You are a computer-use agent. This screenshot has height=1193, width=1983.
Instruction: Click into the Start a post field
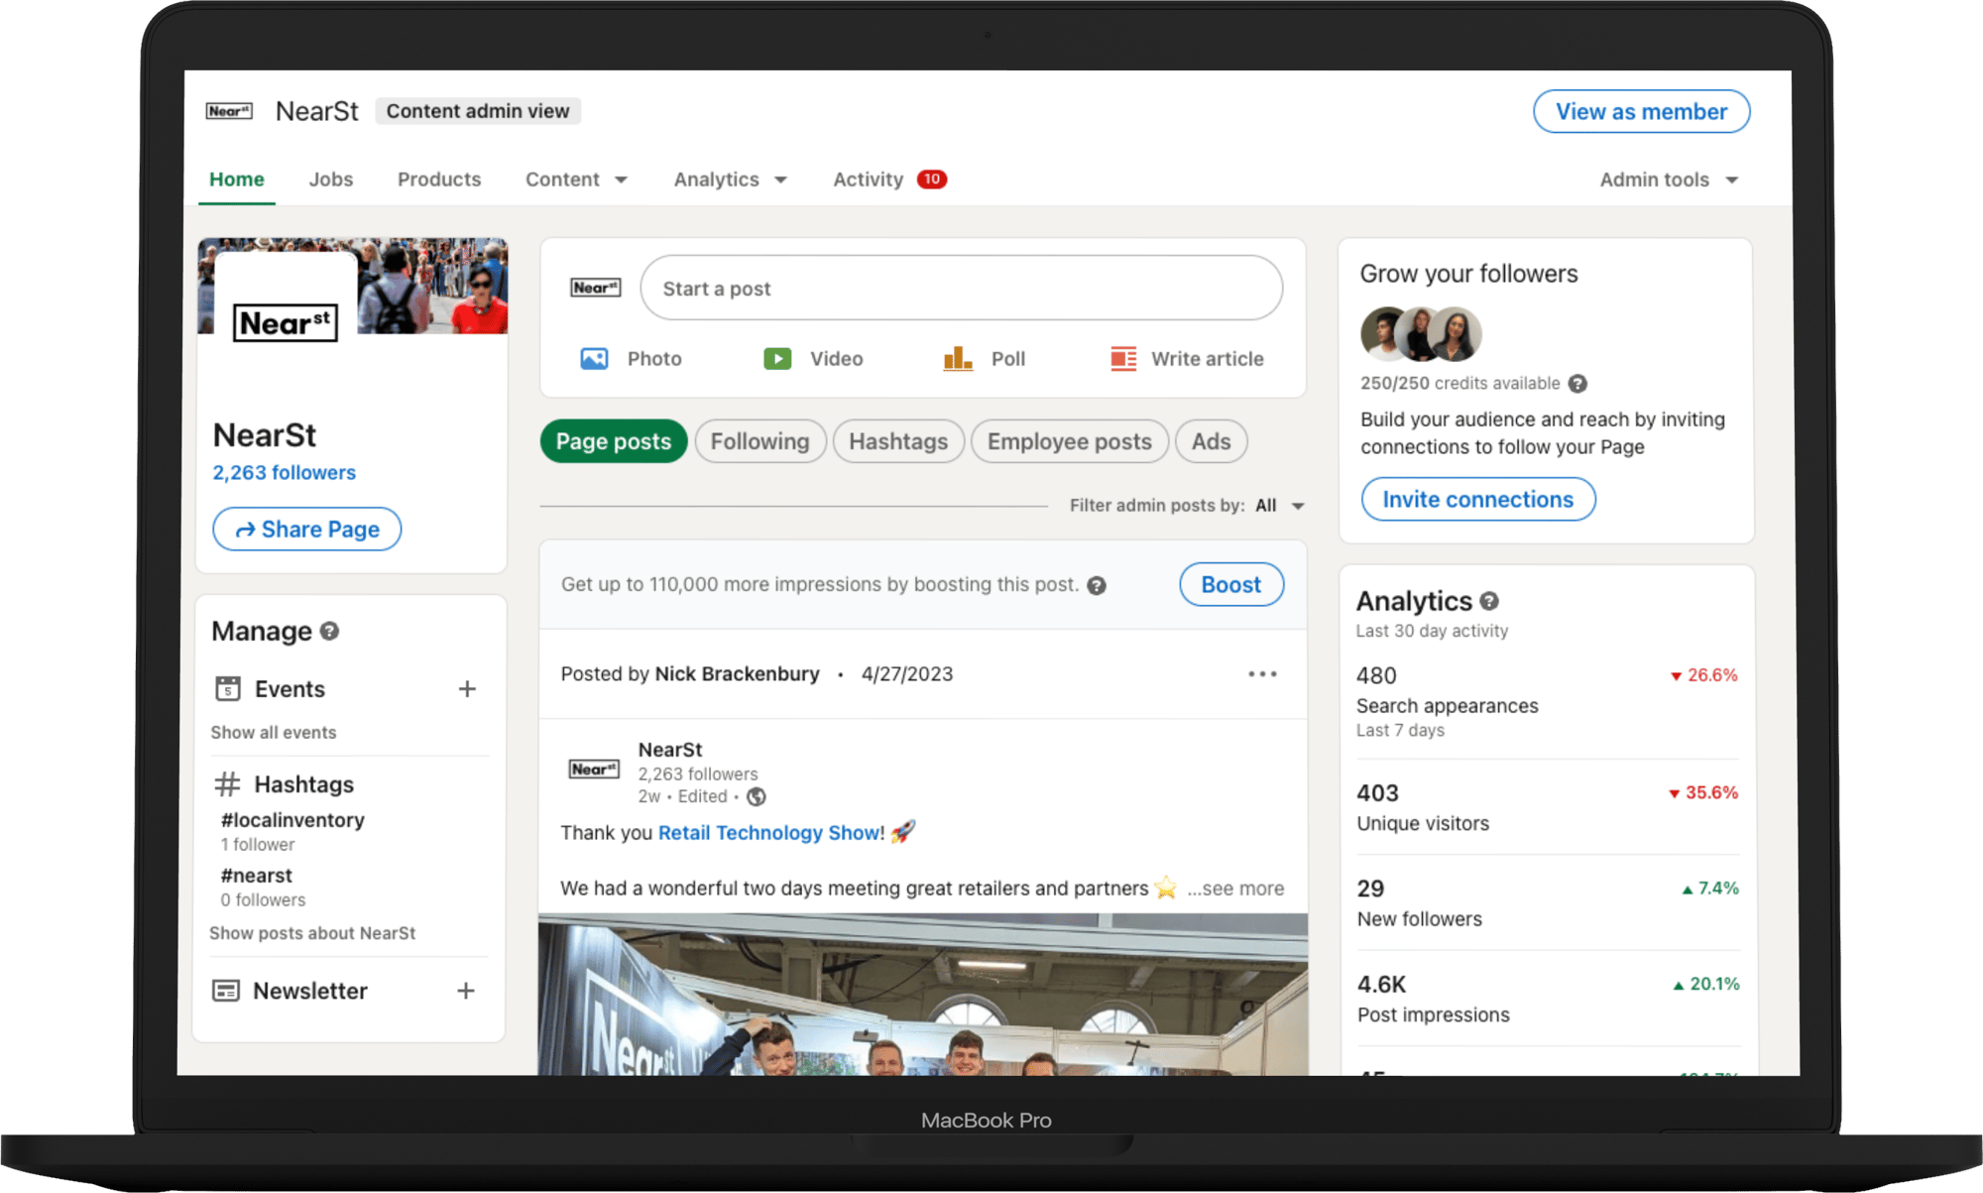tap(962, 288)
